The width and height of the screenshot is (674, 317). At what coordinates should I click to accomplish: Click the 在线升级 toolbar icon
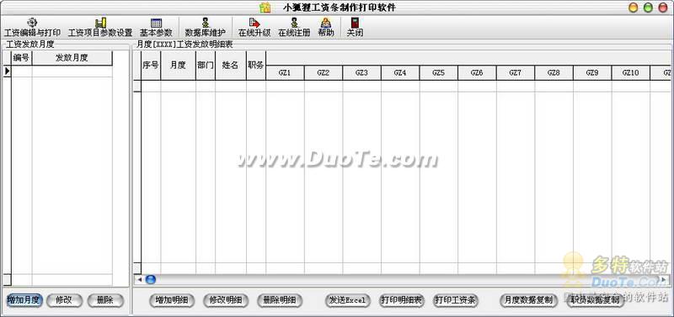(254, 28)
